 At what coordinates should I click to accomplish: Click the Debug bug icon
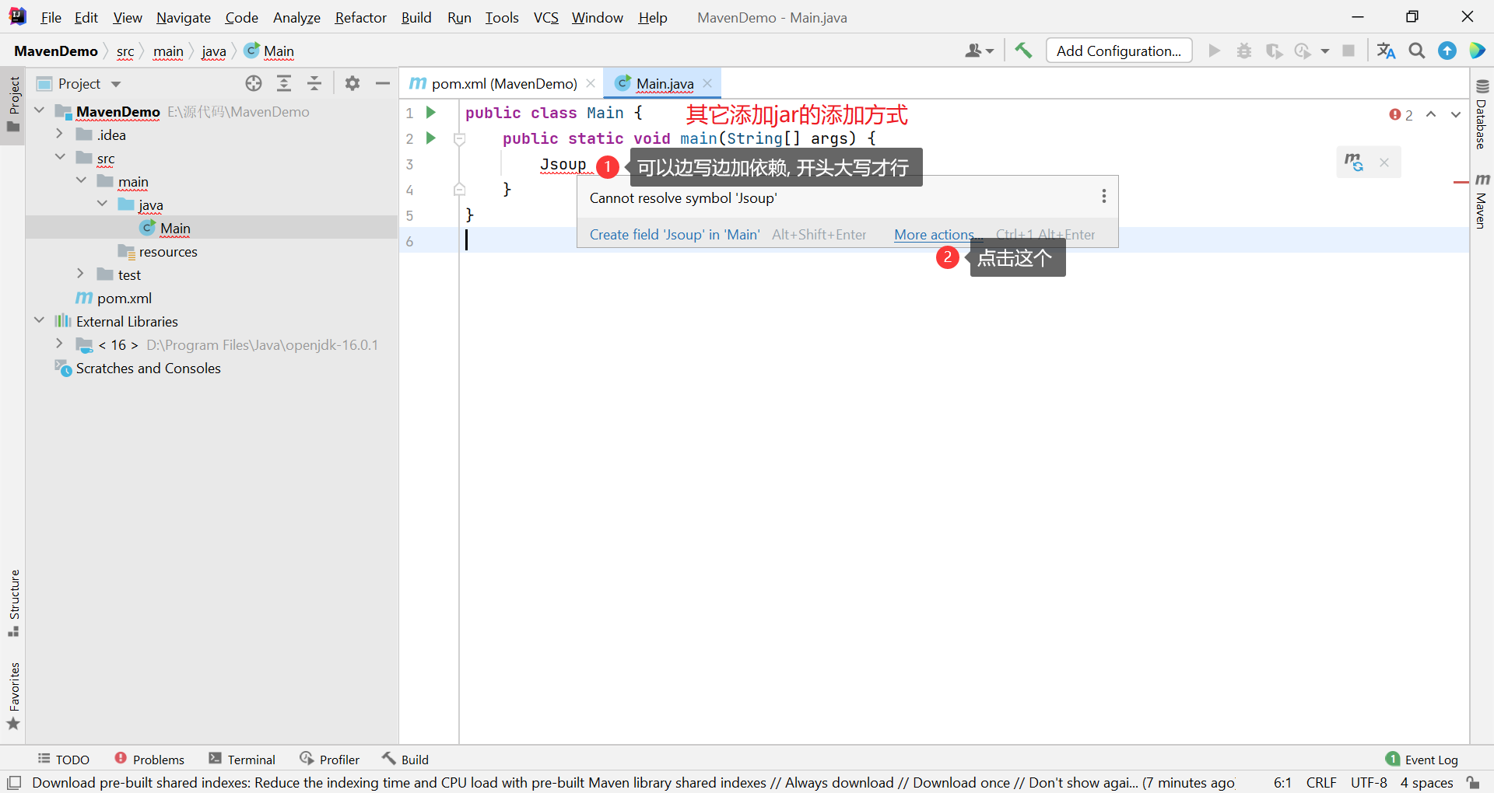(x=1244, y=51)
